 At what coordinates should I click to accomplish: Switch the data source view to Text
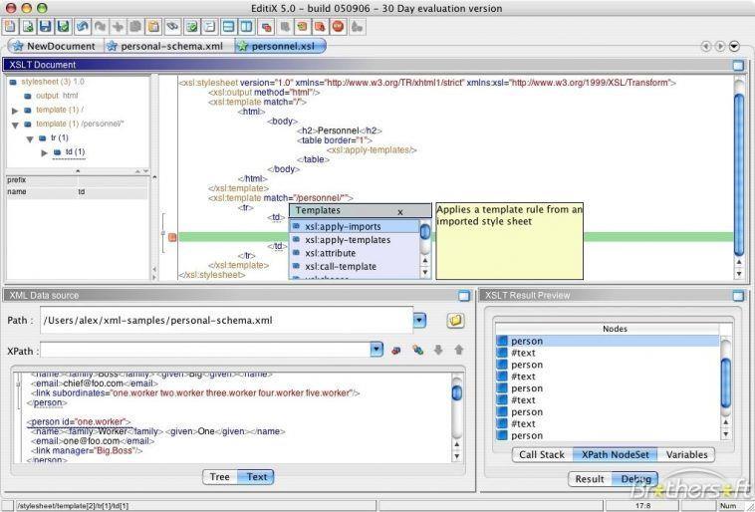click(x=256, y=477)
